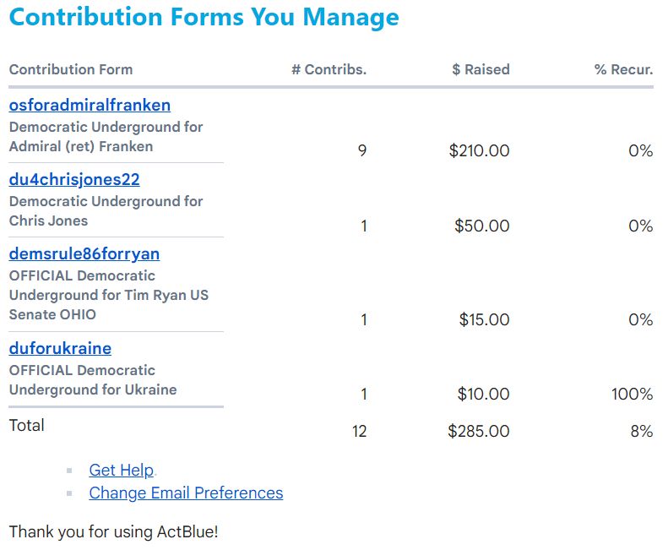Click the Total row label
Screen dimensions: 668x550
point(27,425)
